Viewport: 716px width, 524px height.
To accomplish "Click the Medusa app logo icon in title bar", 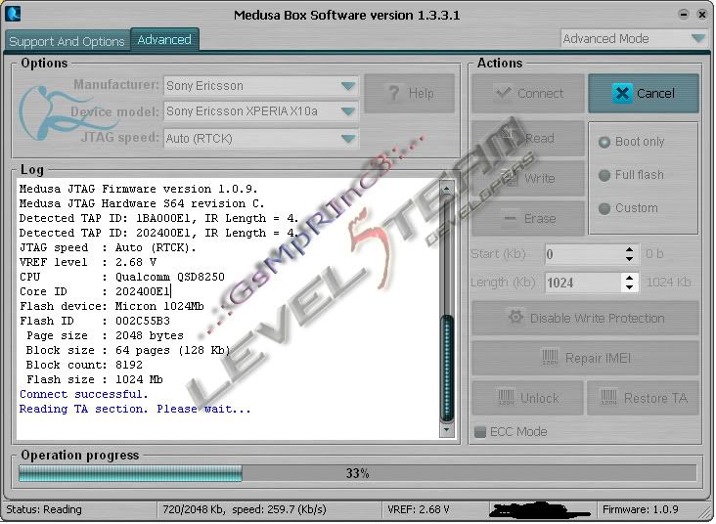I will [13, 14].
